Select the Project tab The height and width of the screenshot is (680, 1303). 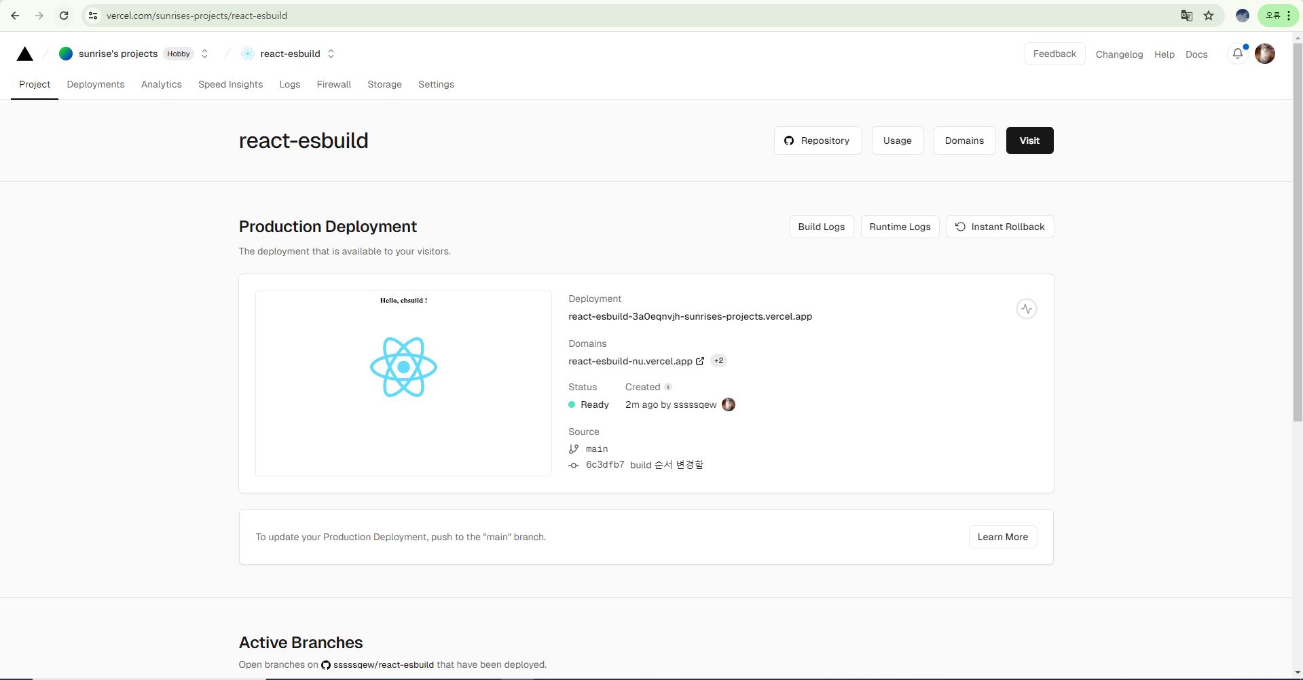click(x=35, y=84)
